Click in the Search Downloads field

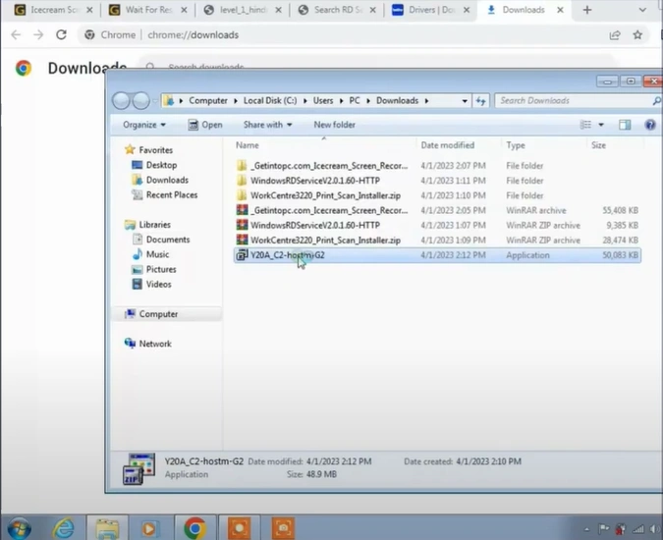(x=570, y=100)
